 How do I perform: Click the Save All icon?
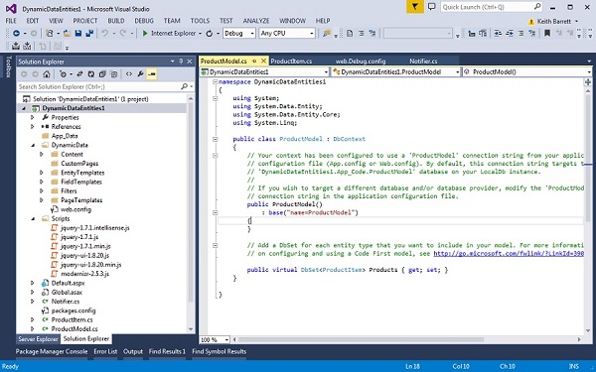(89, 34)
